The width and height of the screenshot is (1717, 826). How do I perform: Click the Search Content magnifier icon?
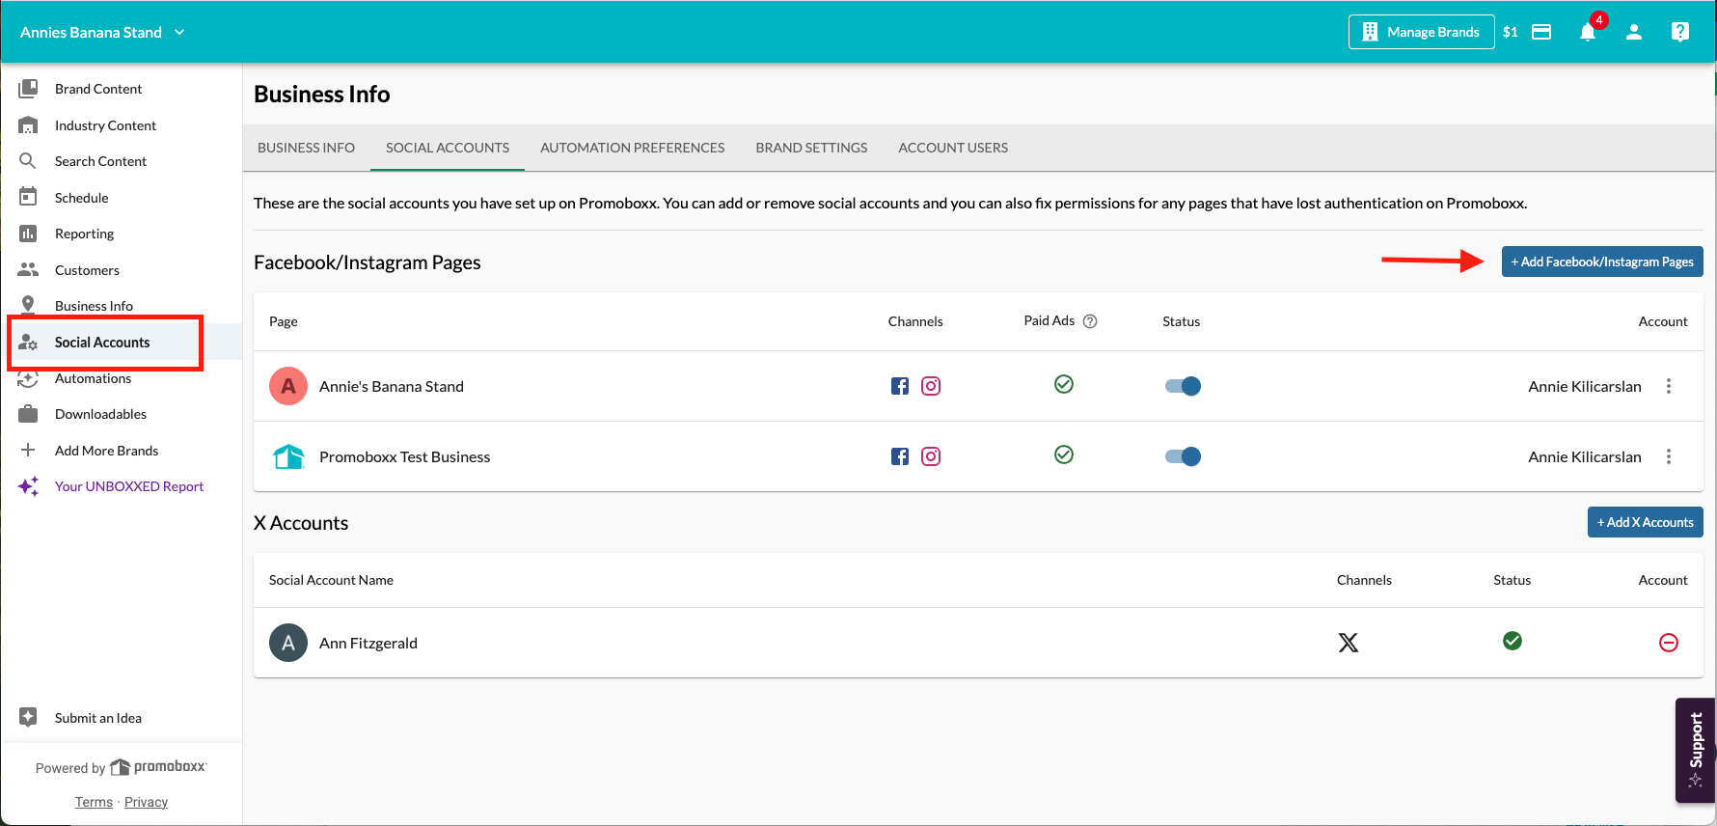[x=28, y=161]
